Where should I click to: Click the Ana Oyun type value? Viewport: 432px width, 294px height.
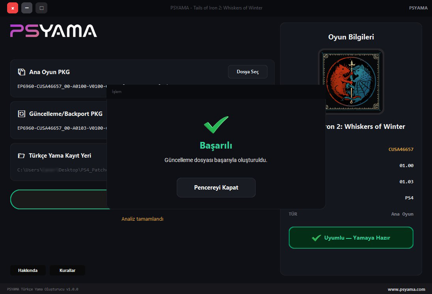[402, 214]
